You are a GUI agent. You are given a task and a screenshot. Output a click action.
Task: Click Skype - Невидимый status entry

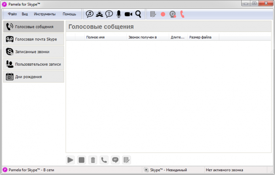[168, 170]
